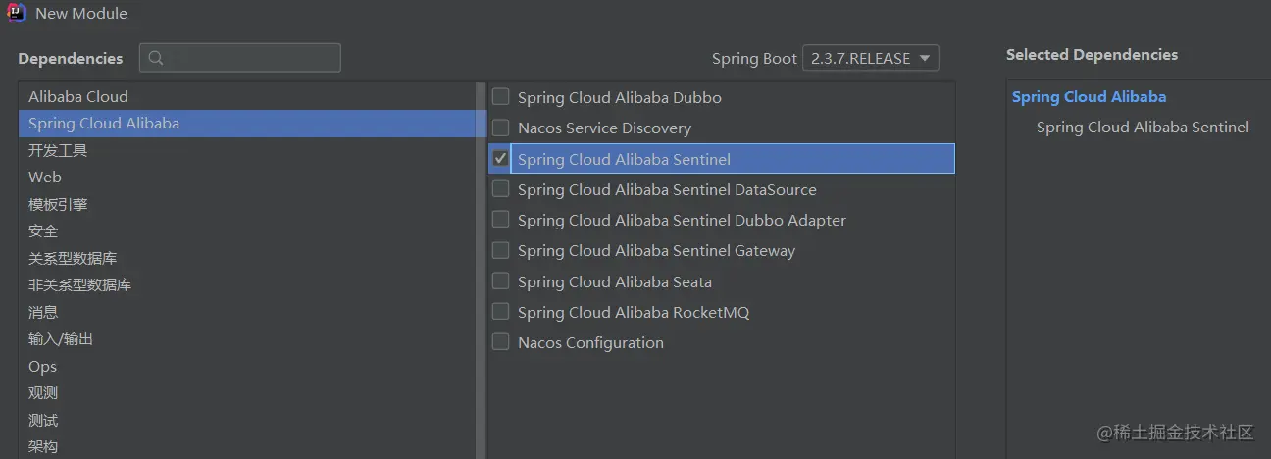Click Spring Cloud Alibaba Sentinel in Selected Dependencies

point(1143,127)
